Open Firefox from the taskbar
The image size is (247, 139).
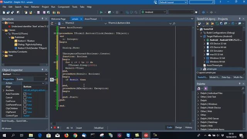(66, 135)
